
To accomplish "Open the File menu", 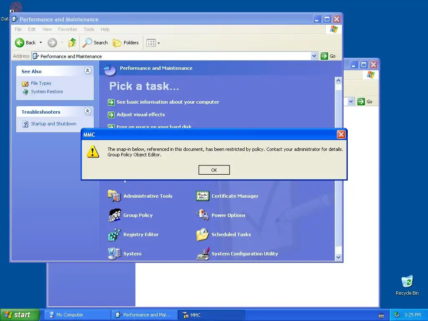I will click(18, 29).
